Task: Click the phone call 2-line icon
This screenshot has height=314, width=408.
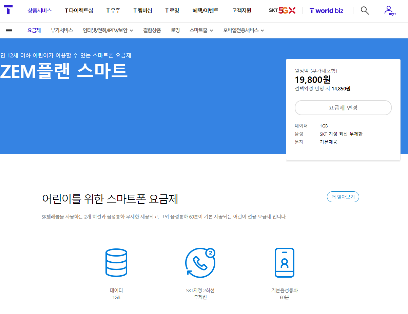Action: click(200, 263)
